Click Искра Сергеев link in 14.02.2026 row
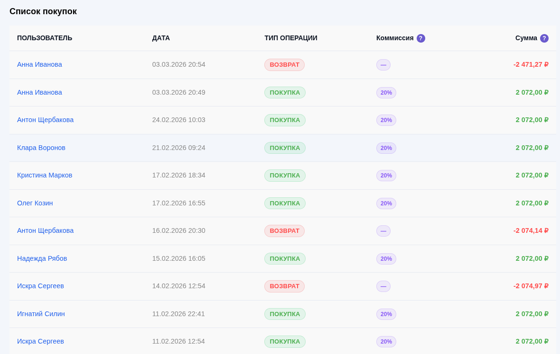 pos(40,286)
